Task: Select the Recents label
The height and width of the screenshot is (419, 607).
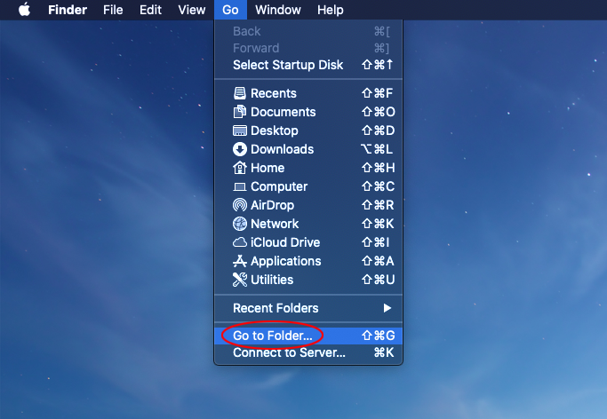Action: tap(274, 93)
